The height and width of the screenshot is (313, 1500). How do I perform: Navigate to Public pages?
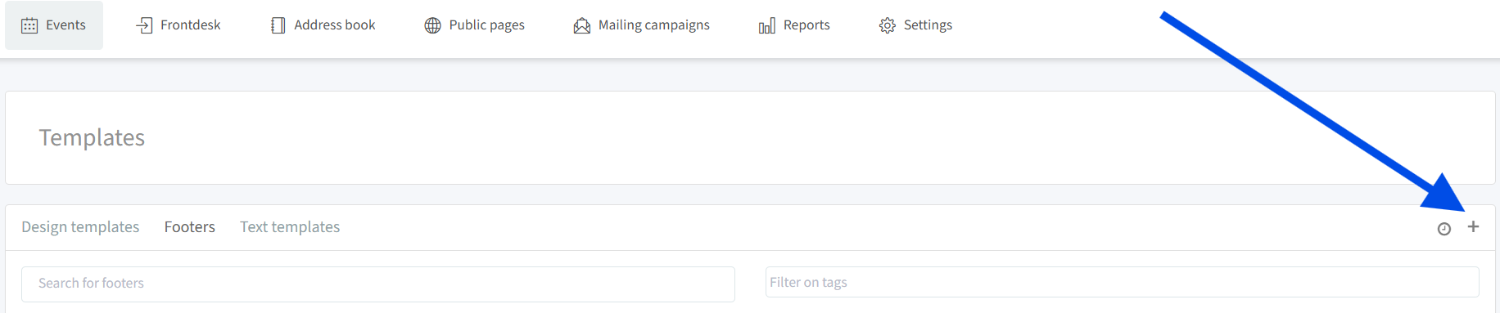(x=487, y=25)
